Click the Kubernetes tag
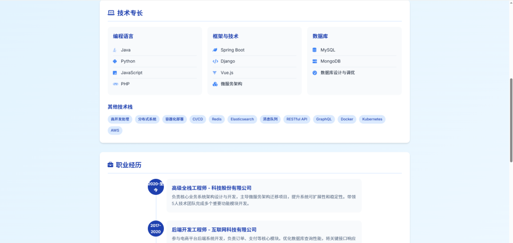513x243 pixels. (x=372, y=119)
